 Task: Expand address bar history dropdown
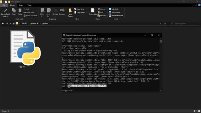[160, 24]
